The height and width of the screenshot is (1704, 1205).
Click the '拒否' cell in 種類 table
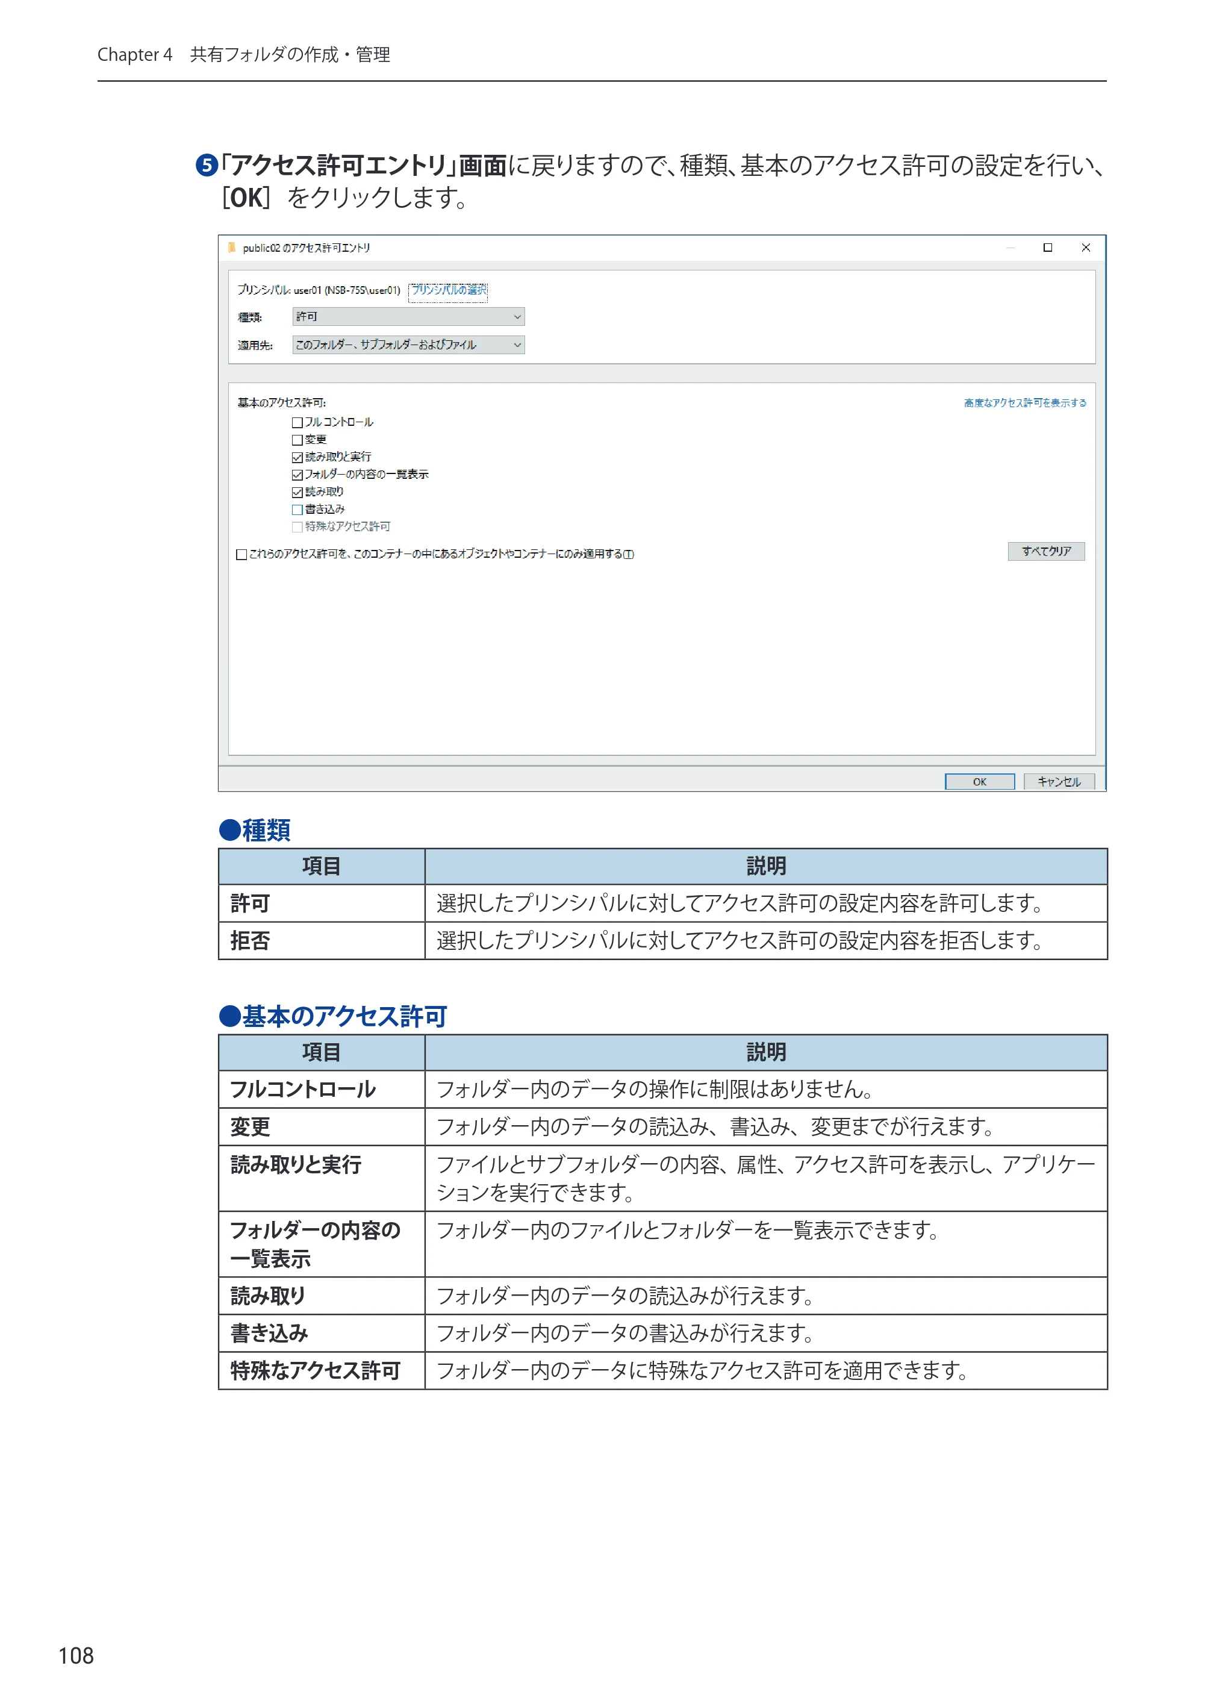click(322, 941)
